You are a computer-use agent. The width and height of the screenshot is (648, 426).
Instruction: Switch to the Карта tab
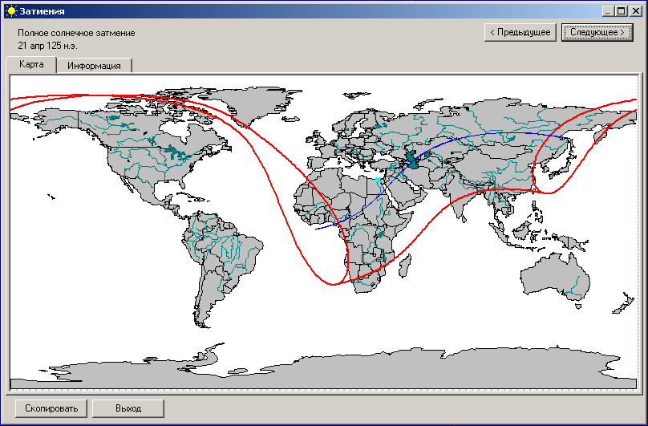click(x=31, y=65)
